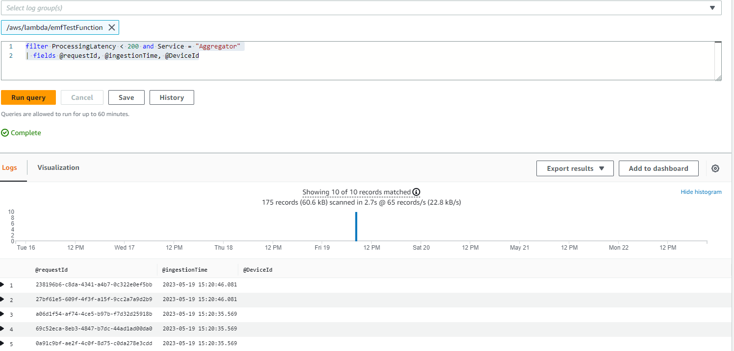Open the Export results dropdown
The height and width of the screenshot is (351, 734).
coord(575,168)
